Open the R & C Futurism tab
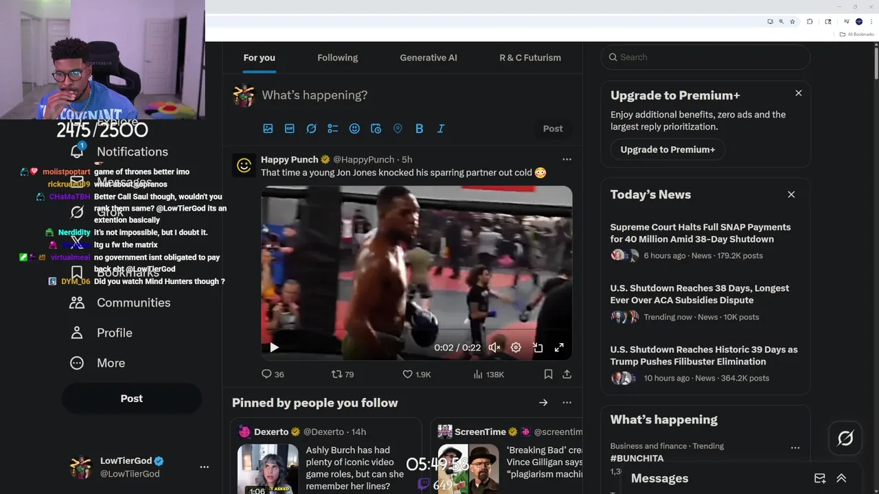 coord(530,58)
